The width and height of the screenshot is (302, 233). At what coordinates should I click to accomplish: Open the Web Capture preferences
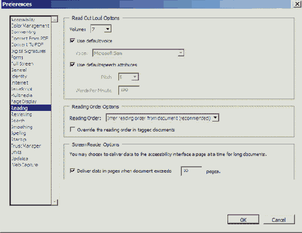(x=25, y=165)
